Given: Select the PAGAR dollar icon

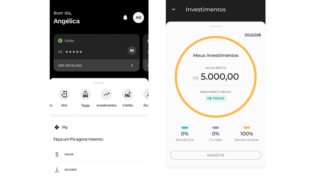Looking at the screenshot, I should coord(57,154).
